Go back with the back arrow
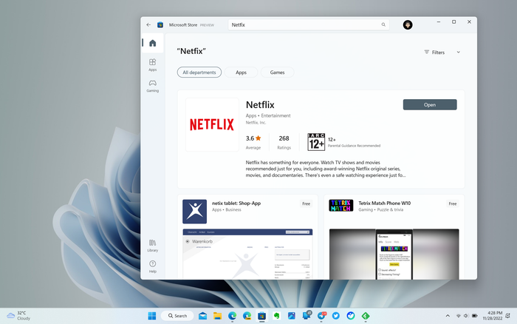Screen dimensions: 517x324 point(148,24)
